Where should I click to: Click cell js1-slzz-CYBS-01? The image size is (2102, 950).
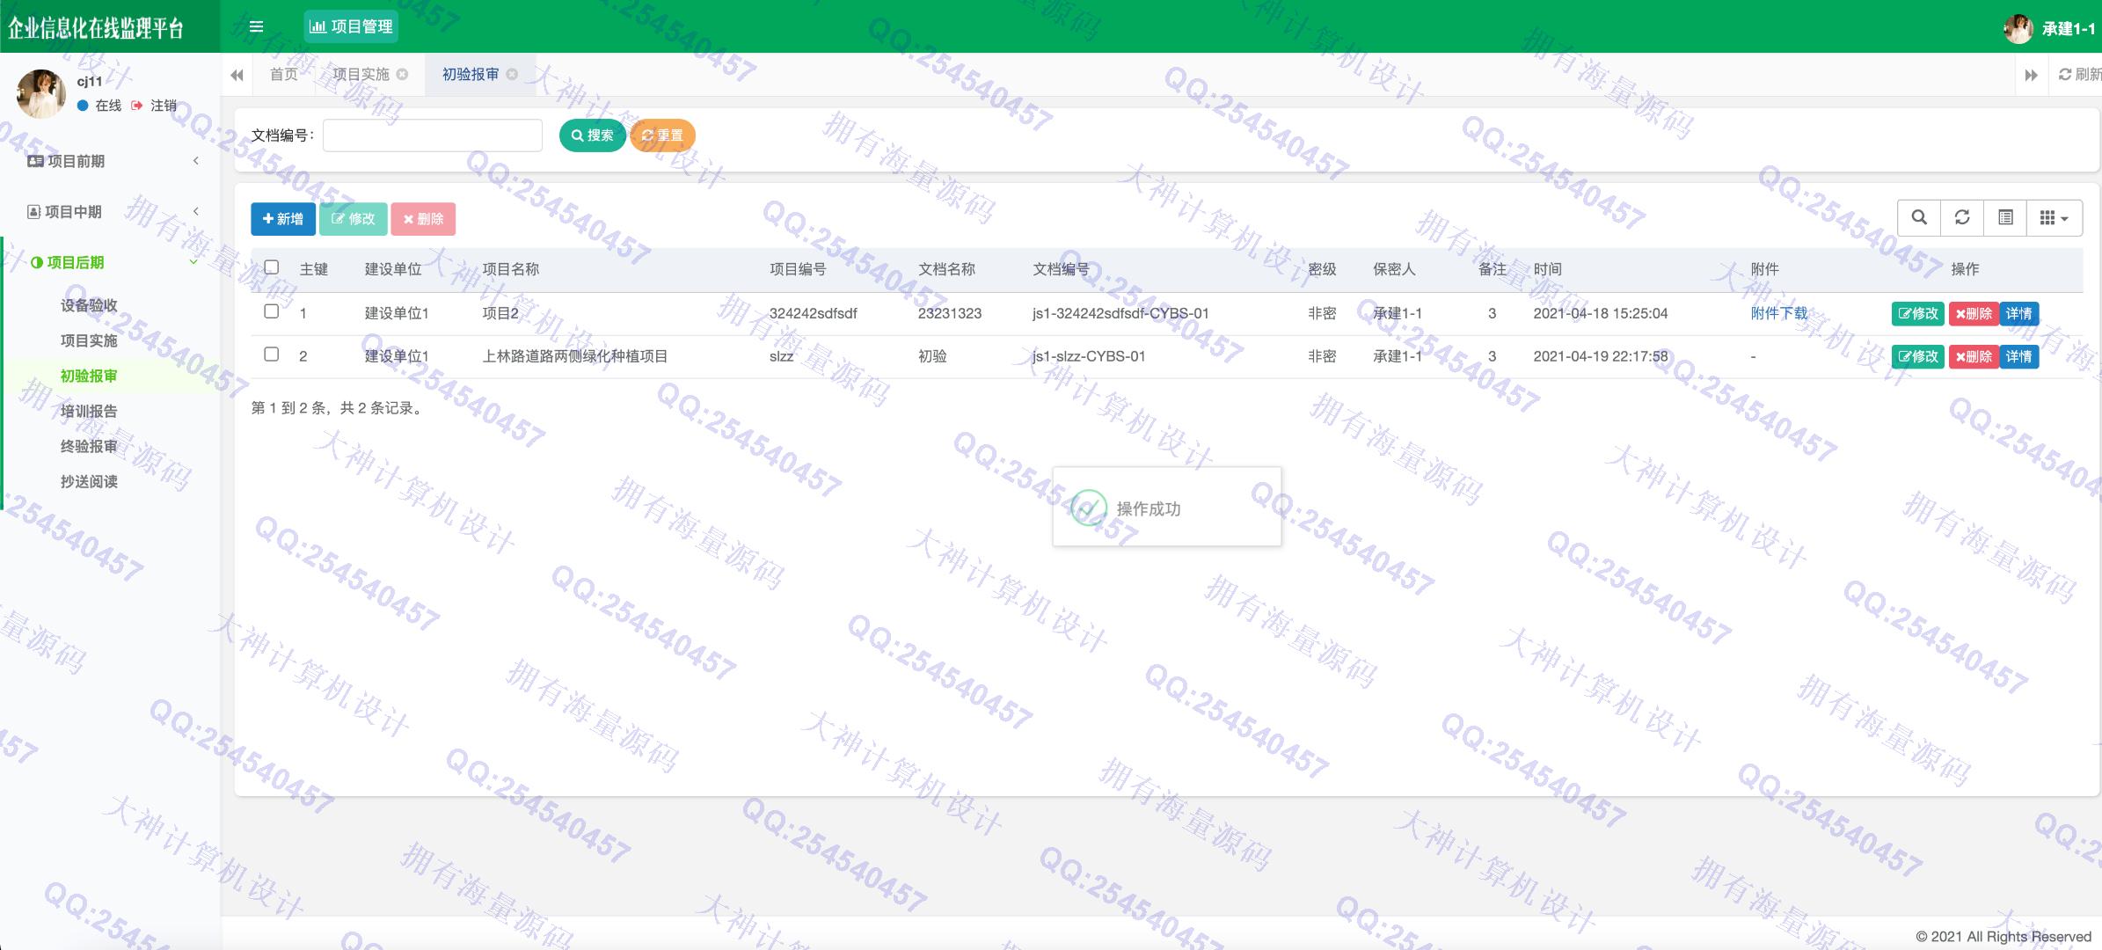tap(1089, 356)
